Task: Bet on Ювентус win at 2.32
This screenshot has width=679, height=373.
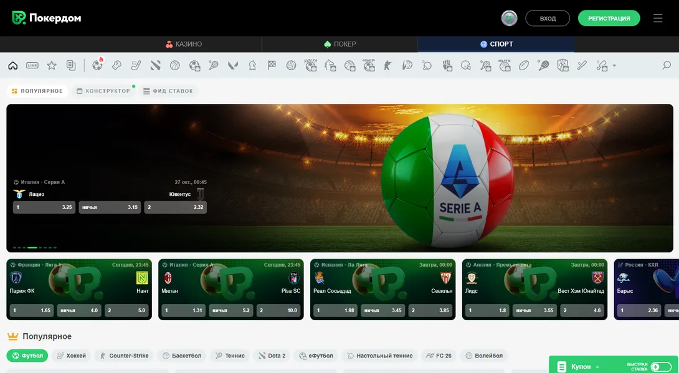Action: coord(176,207)
